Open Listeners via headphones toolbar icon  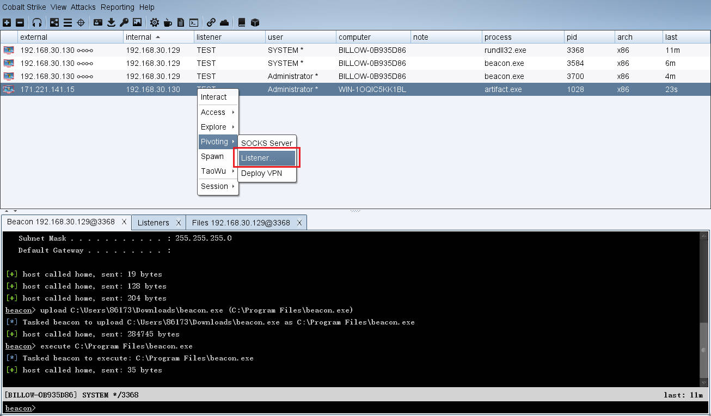coord(37,22)
